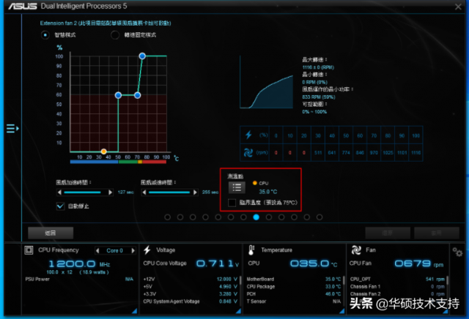This screenshot has height=319, width=469.
Task: Click the PCH temperature row
Action: [x=294, y=294]
